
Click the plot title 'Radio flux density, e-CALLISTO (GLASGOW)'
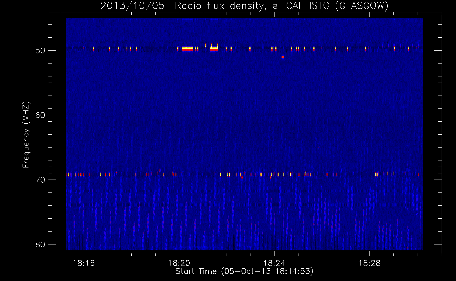click(282, 6)
